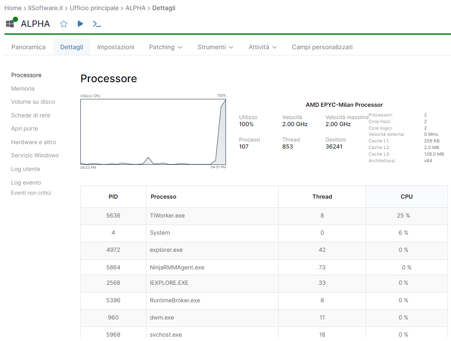Click PID cell 960
This screenshot has height=341, width=451.
point(113,318)
